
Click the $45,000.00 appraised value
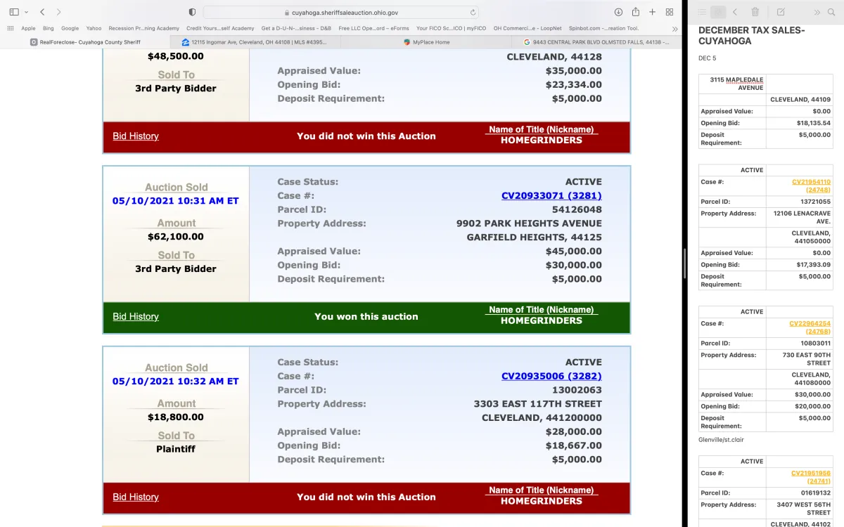[574, 252]
